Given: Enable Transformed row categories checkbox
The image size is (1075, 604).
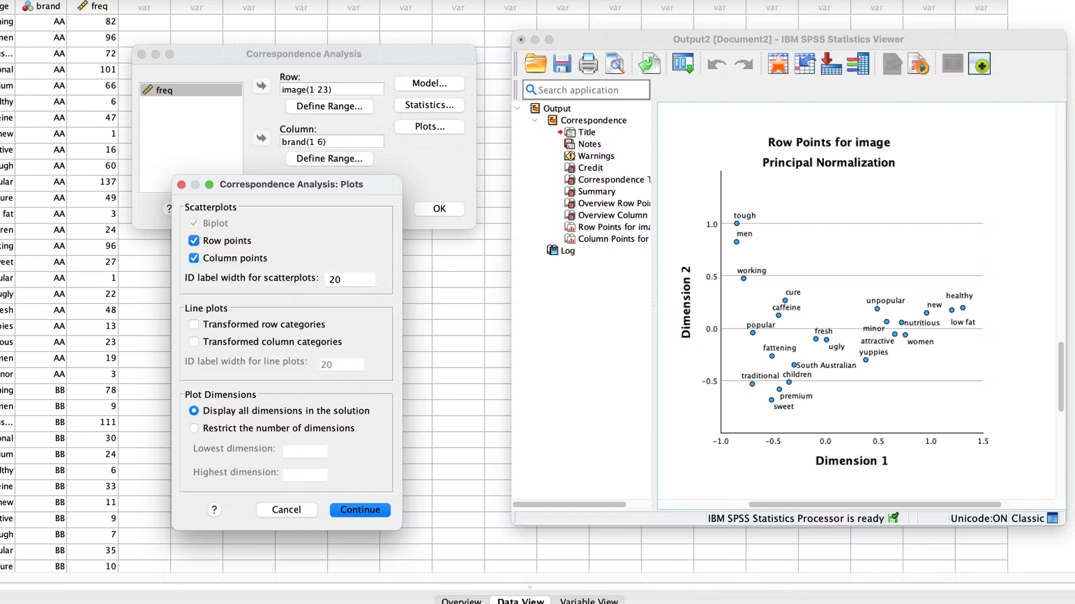Looking at the screenshot, I should (194, 325).
